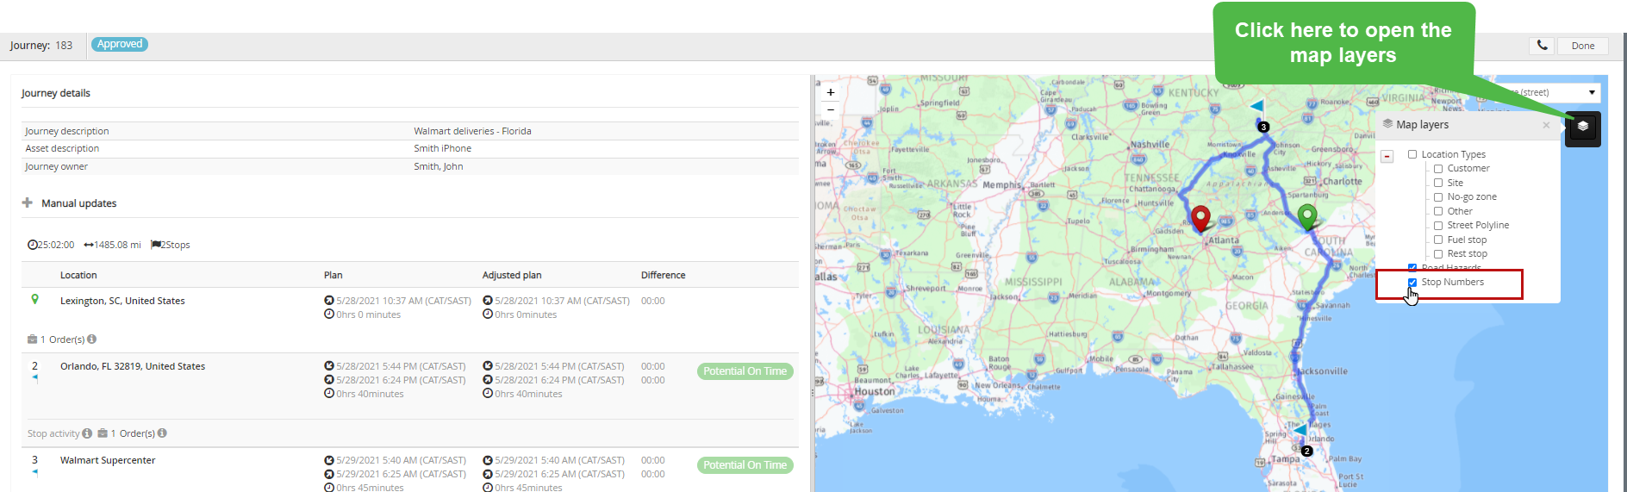This screenshot has height=492, width=1627.
Task: Enable the Street Polyline checkbox
Action: [x=1438, y=226]
